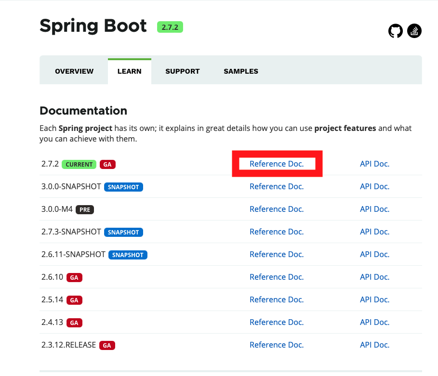
Task: Open the Spring Boot GitHub repository icon
Action: click(x=396, y=31)
